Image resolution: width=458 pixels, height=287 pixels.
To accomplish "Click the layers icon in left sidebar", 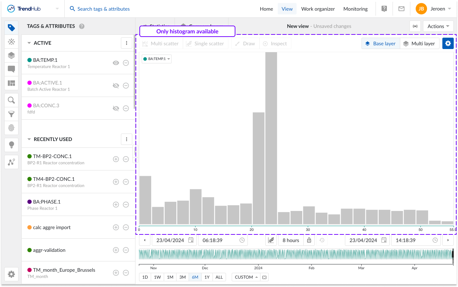I will 11,55.
